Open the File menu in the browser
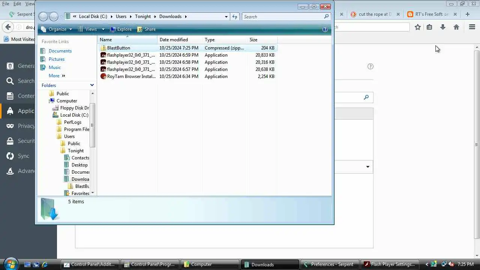This screenshot has height=270, width=480. (6, 4)
